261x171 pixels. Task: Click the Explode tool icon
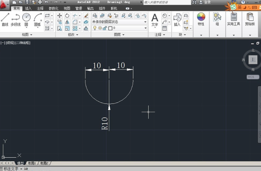[86, 22]
